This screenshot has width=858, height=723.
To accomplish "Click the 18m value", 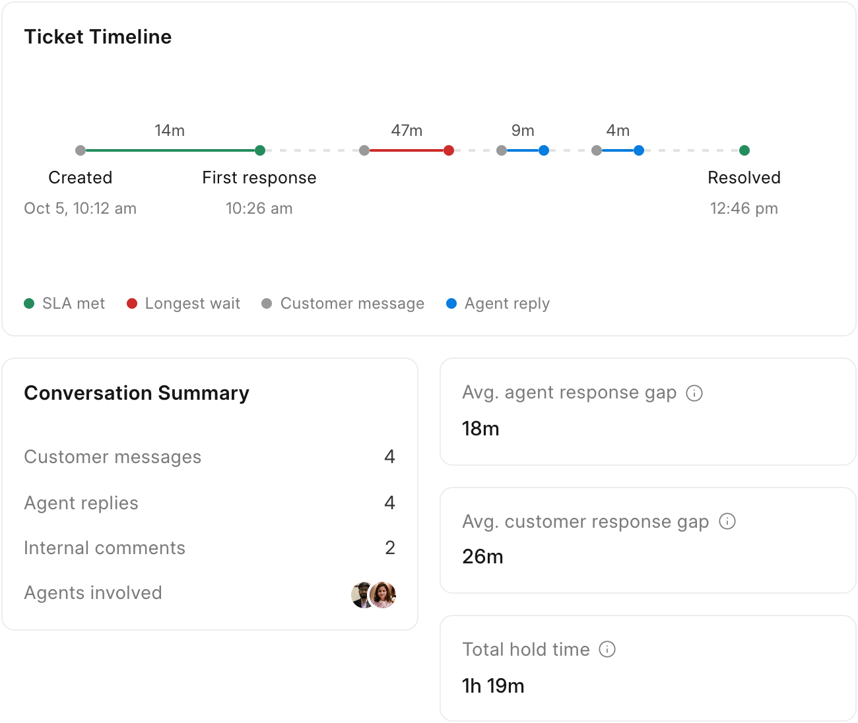I will [480, 429].
